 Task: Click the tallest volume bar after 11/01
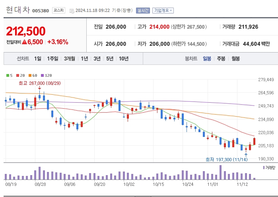point(220,172)
